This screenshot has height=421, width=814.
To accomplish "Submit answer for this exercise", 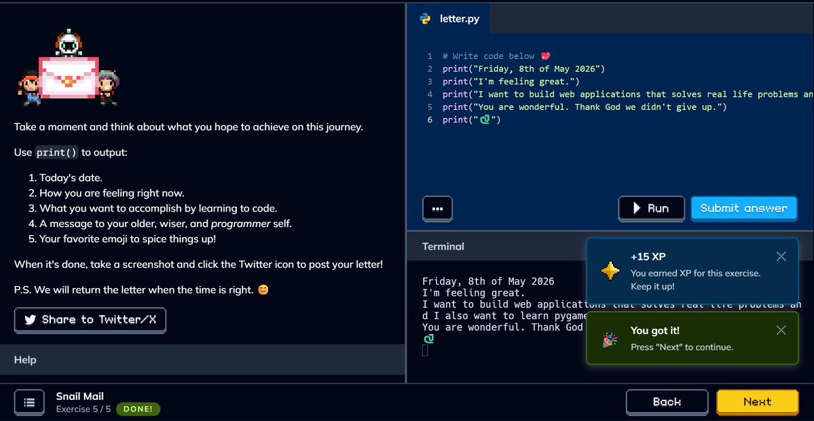I will tap(743, 208).
